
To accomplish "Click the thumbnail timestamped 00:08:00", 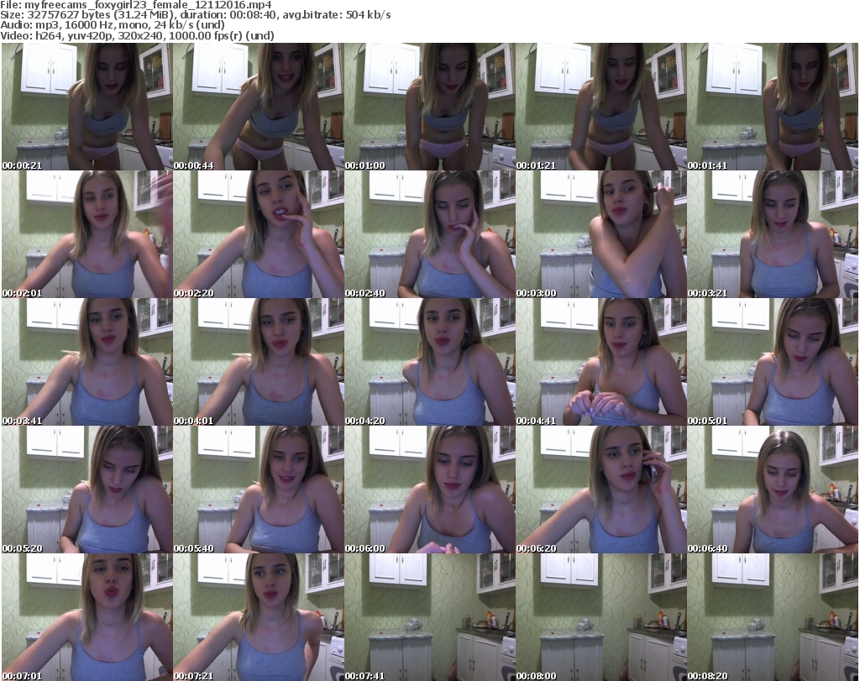I will 600,617.
